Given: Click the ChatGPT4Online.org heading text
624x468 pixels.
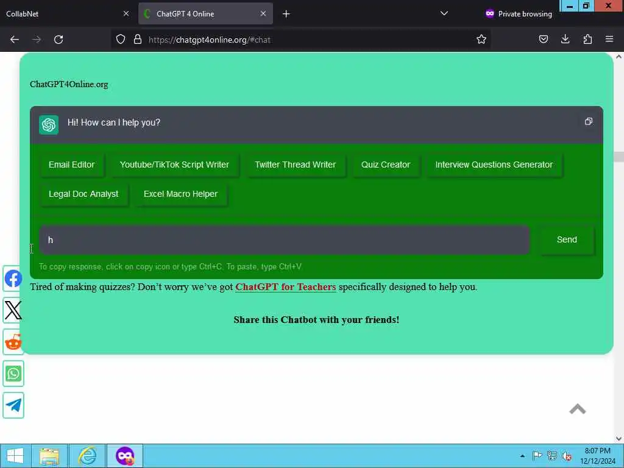Looking at the screenshot, I should click(69, 84).
